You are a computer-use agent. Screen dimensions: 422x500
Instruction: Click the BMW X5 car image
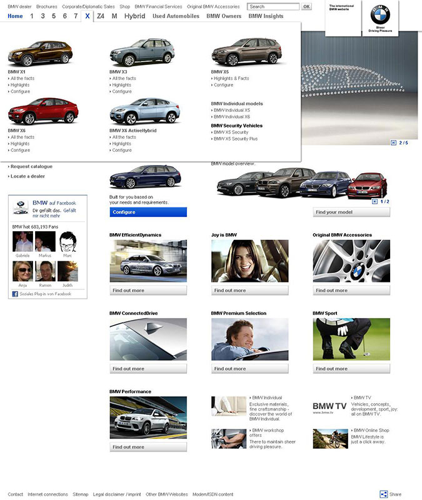click(246, 51)
